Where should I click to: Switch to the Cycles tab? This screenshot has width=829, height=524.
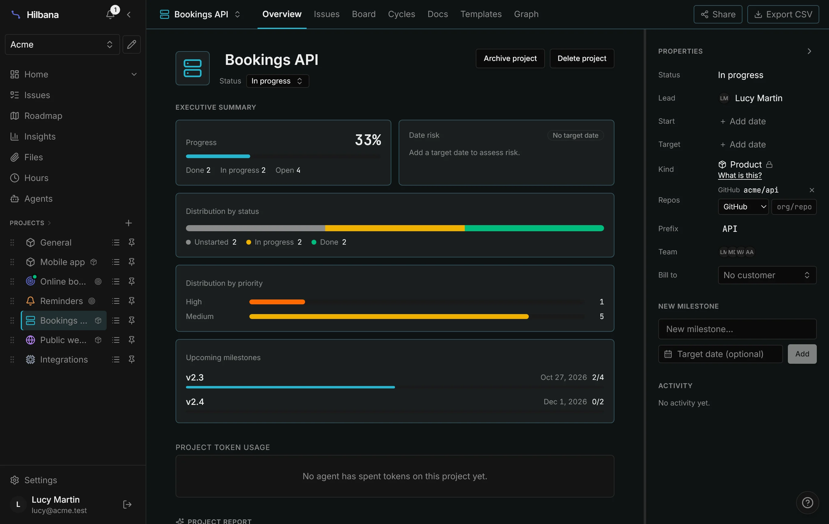tap(401, 14)
